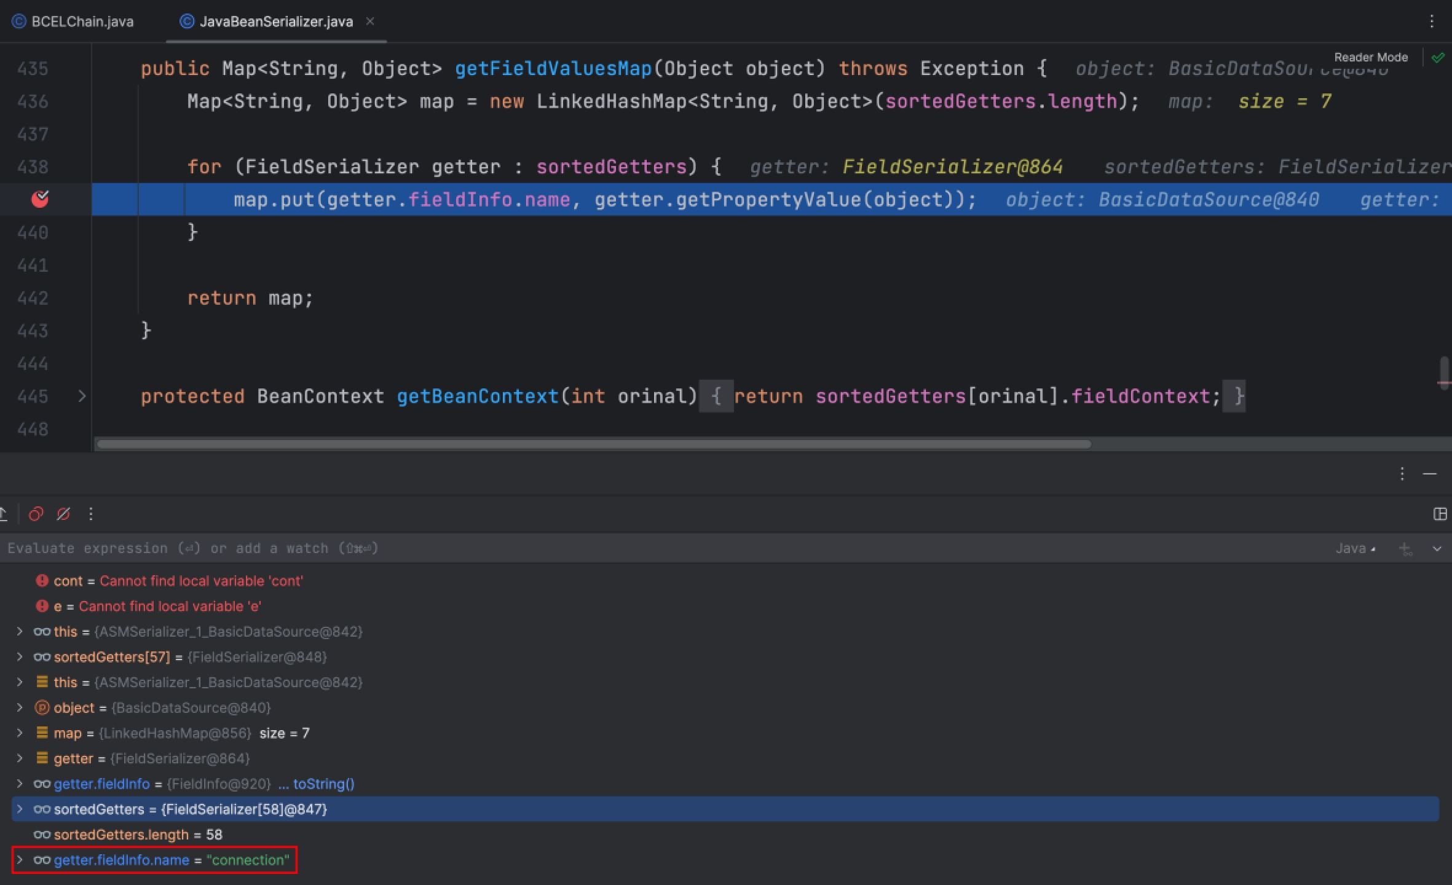Expand the folded getBeanContext method at line 445

coord(82,396)
